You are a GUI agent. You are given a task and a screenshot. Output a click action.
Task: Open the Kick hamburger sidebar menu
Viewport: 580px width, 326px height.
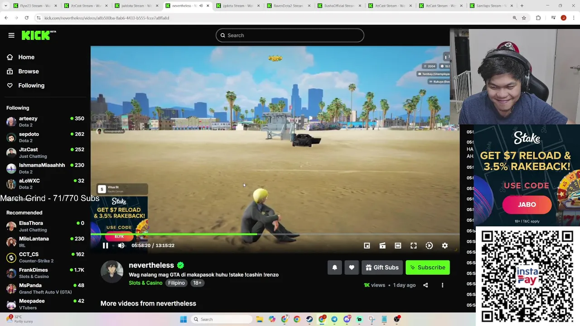point(11,35)
